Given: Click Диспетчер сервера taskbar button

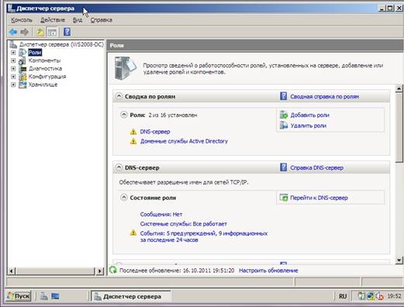Looking at the screenshot, I should (x=130, y=296).
